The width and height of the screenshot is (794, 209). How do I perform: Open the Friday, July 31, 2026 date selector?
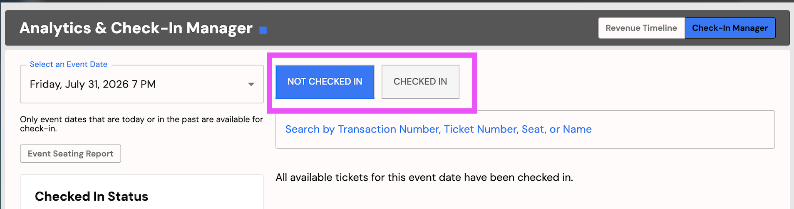(x=142, y=84)
